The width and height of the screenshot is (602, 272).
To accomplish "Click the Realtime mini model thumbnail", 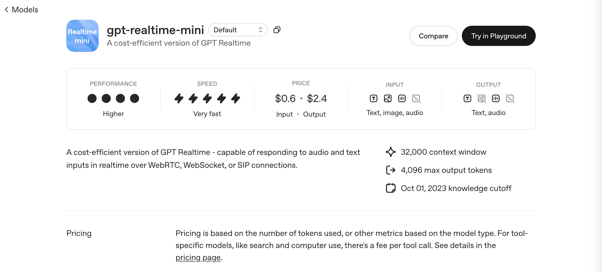I will [82, 36].
